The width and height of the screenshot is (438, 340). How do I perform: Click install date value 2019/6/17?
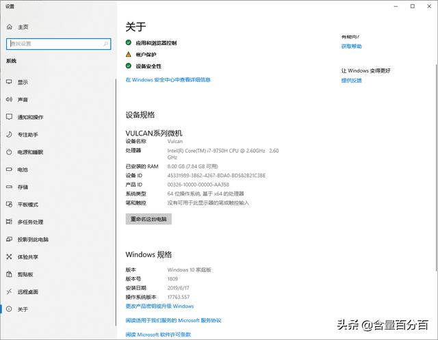[178, 288]
